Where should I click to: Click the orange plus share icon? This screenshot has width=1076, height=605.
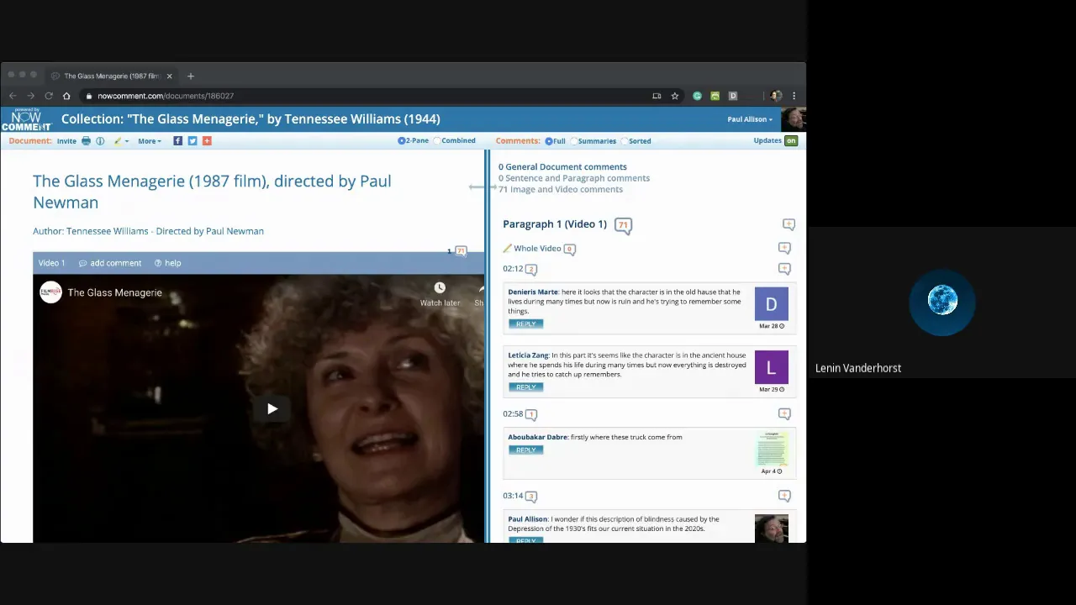tap(207, 141)
